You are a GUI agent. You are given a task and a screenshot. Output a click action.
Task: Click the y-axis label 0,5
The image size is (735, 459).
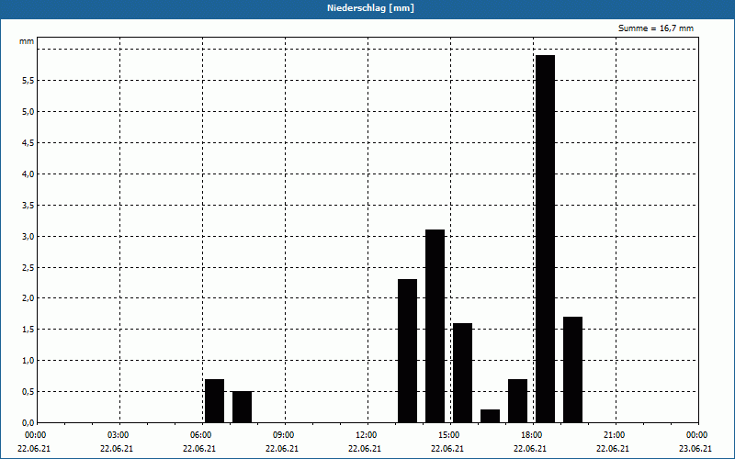(28, 392)
